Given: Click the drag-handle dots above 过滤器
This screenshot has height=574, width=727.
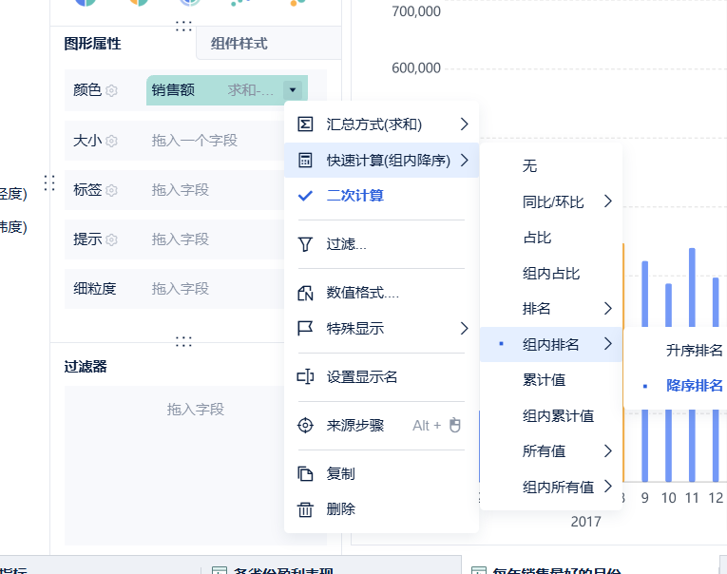Looking at the screenshot, I should (183, 342).
